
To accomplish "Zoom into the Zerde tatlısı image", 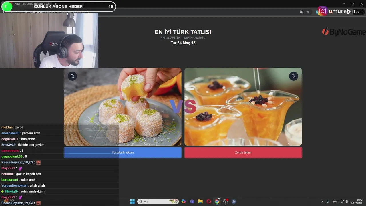I will [293, 76].
